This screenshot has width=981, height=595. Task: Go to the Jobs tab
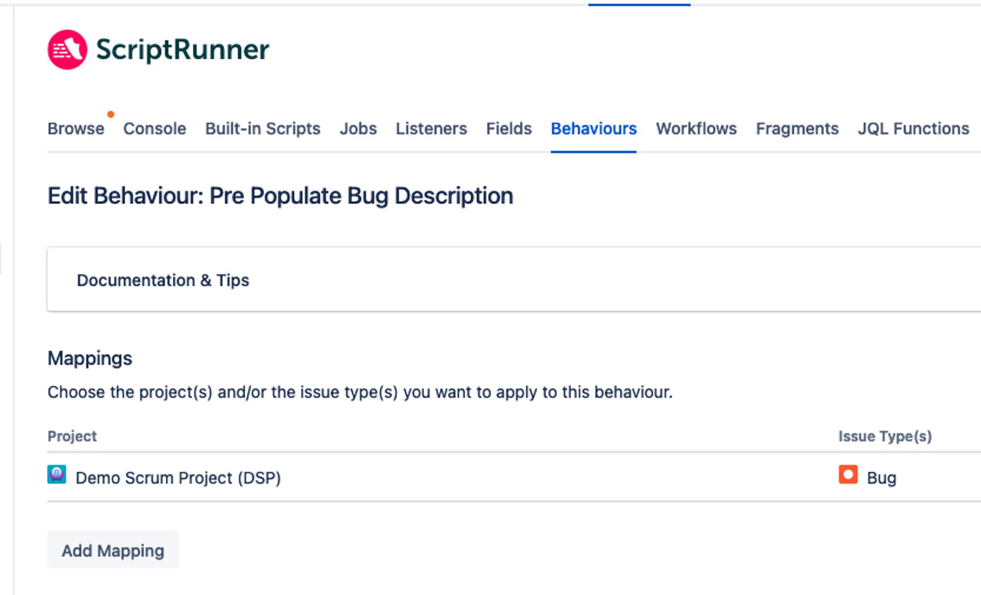pos(358,129)
